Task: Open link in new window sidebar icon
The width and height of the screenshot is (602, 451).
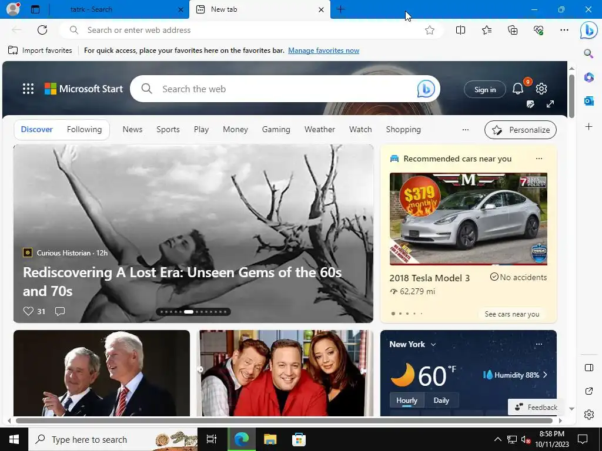Action: [588, 391]
